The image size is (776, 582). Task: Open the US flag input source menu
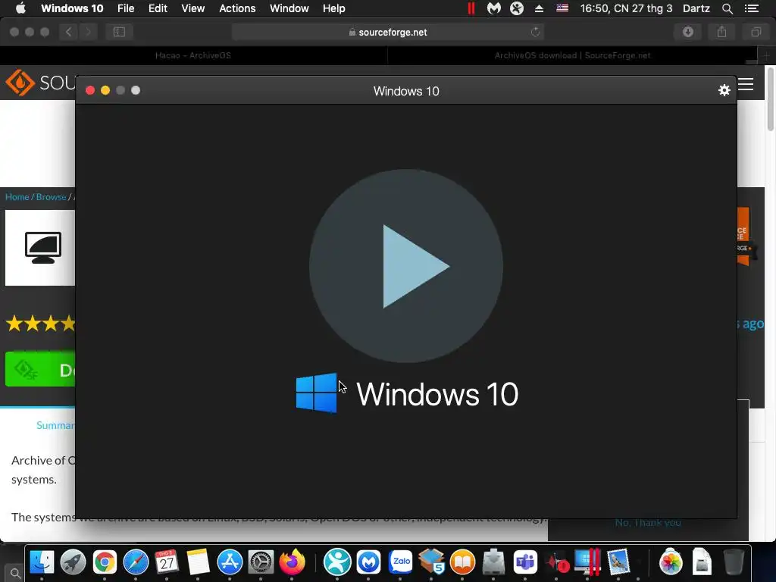[x=562, y=8]
